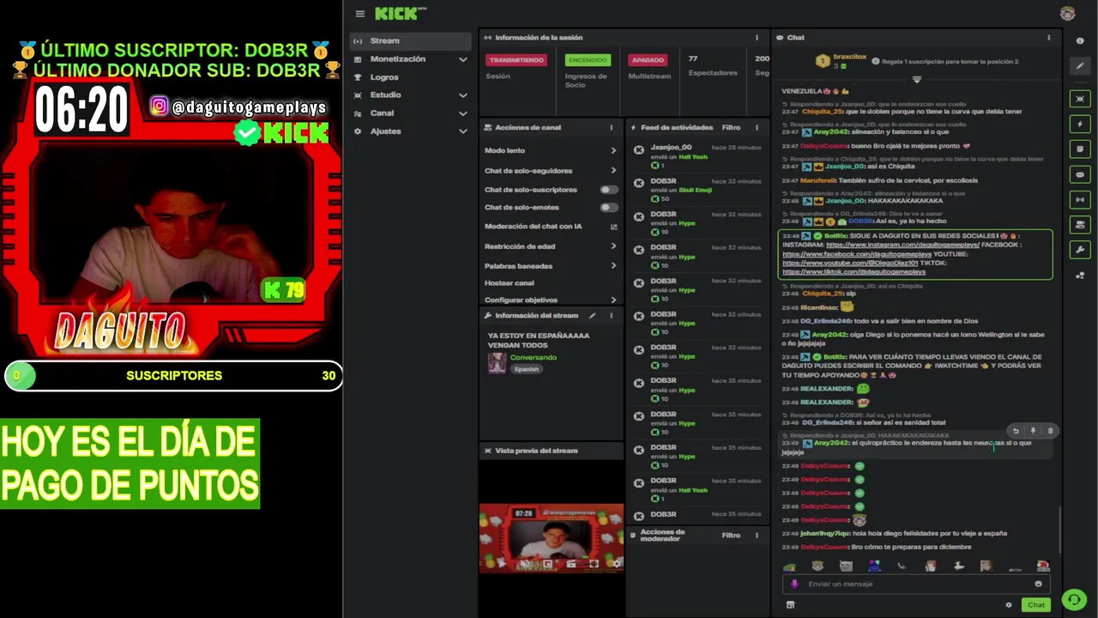Image resolution: width=1098 pixels, height=618 pixels.
Task: Click the chat bubble icon in right toolbar
Action: coord(1080,175)
